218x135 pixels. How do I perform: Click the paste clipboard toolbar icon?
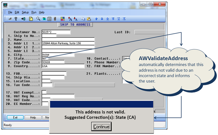[89, 19]
